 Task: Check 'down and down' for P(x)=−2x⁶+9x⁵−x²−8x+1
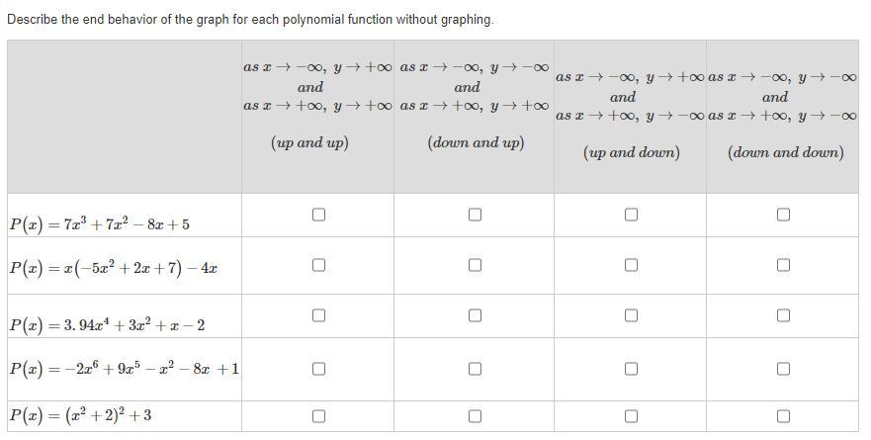click(x=783, y=369)
